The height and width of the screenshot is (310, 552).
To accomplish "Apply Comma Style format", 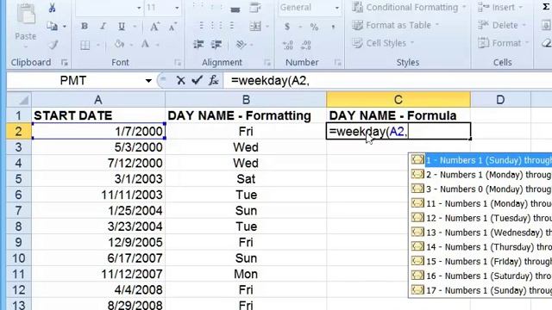I will pyautogui.click(x=333, y=27).
